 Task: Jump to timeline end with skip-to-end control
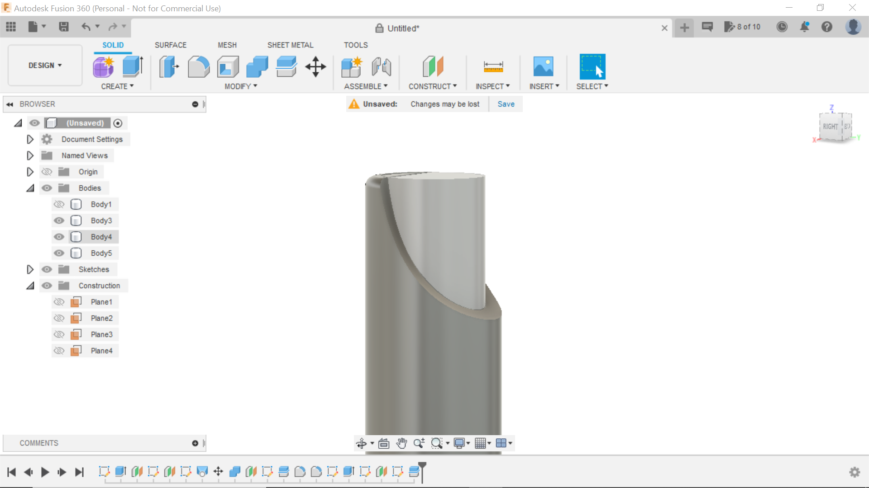[x=80, y=472]
